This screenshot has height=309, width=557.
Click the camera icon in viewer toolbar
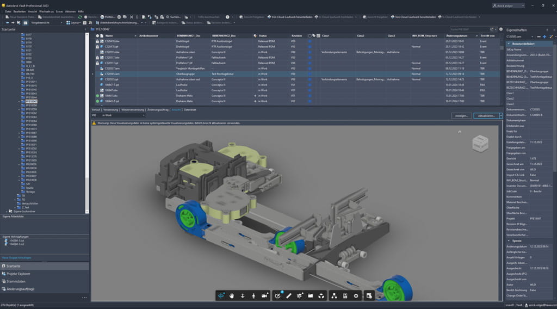(265, 295)
